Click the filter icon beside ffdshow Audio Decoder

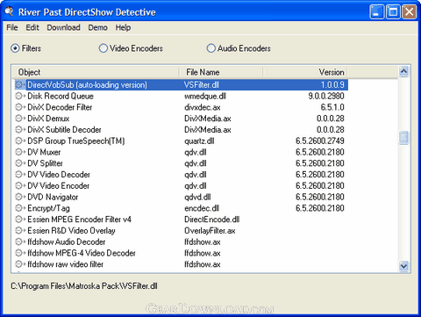(20, 241)
